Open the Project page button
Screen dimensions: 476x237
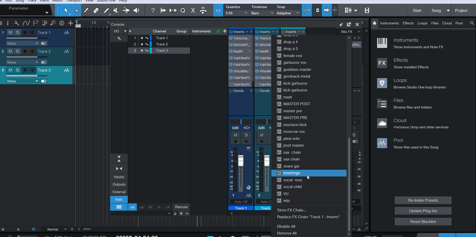pyautogui.click(x=461, y=11)
